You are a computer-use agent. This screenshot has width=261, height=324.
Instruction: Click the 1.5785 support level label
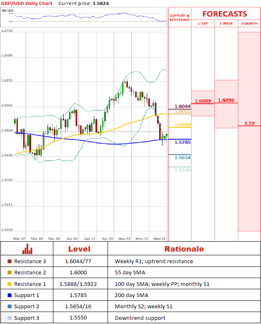tap(182, 142)
